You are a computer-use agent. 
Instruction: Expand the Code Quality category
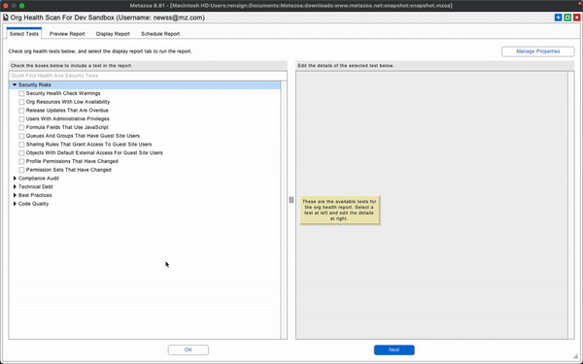click(x=15, y=204)
